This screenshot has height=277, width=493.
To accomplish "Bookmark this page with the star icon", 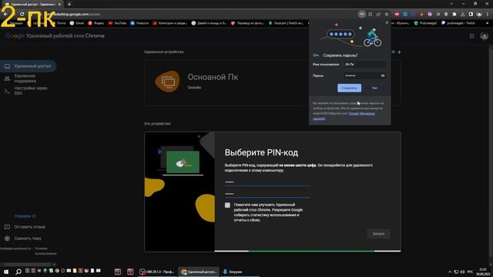I will [x=387, y=14].
